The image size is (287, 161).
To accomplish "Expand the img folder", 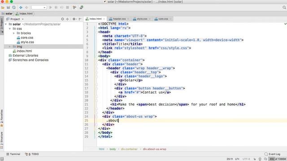I will click(x=10, y=47).
